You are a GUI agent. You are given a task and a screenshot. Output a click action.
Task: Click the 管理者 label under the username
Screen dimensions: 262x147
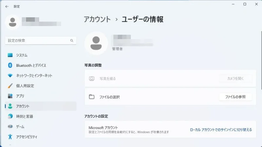(x=117, y=49)
